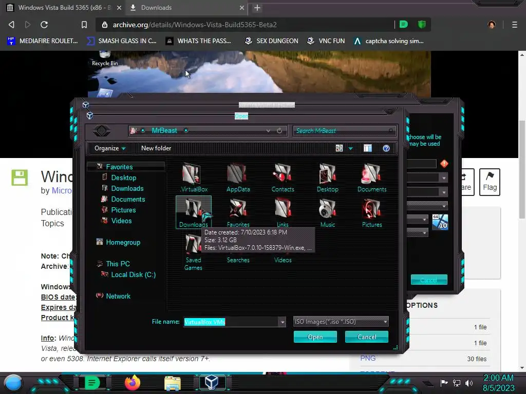Open Firefox from the taskbar
Screen dimensions: 526x394
tap(132, 383)
